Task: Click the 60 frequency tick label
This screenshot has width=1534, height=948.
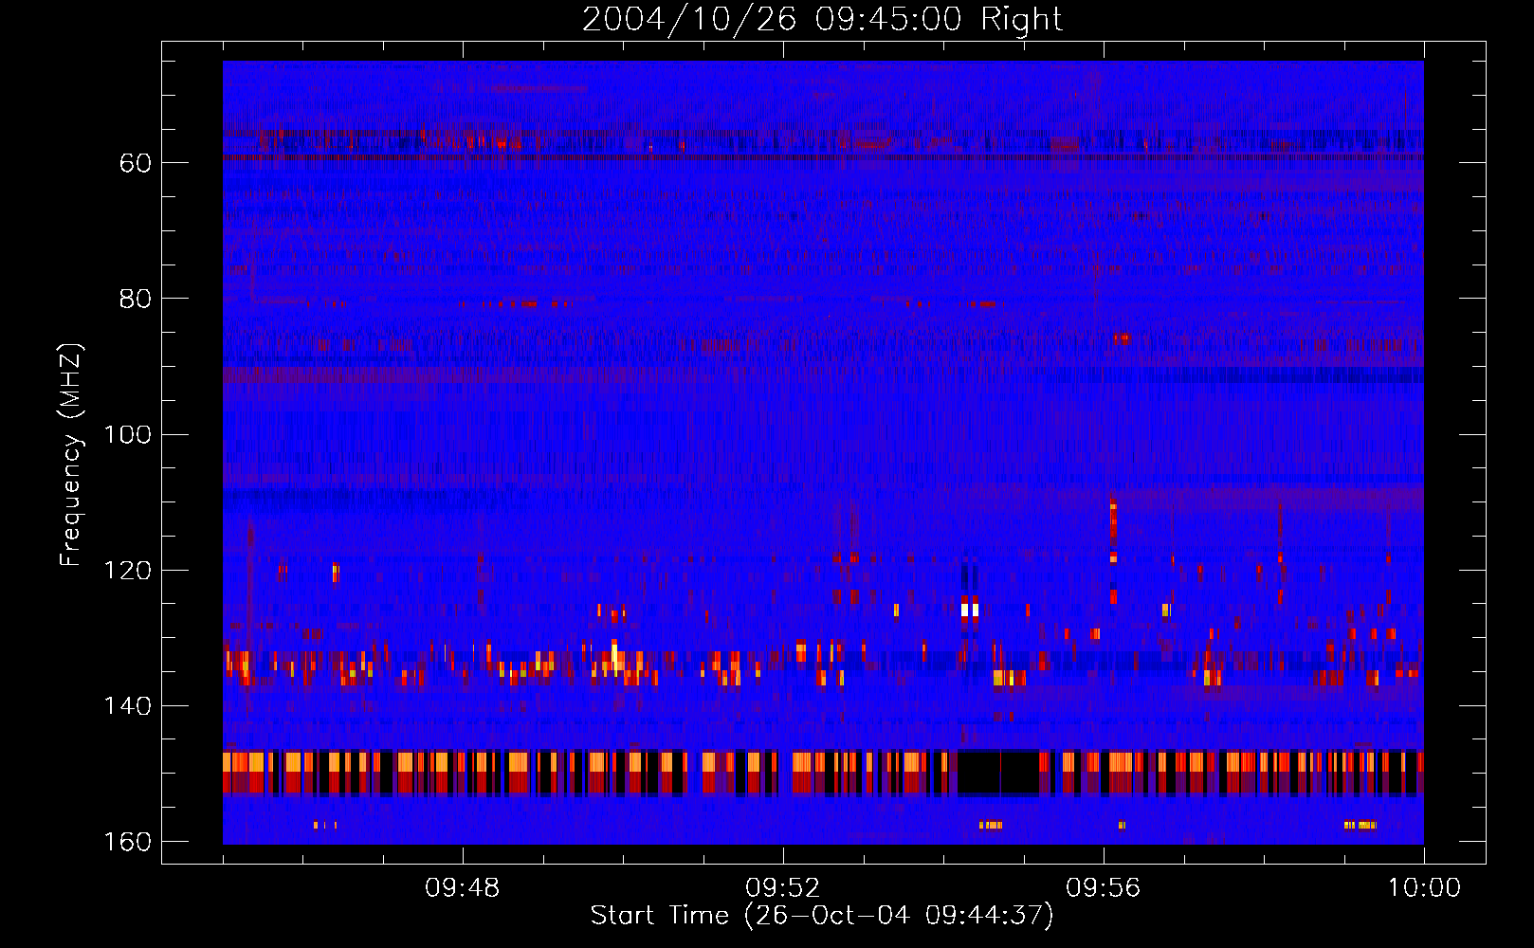Action: (136, 163)
